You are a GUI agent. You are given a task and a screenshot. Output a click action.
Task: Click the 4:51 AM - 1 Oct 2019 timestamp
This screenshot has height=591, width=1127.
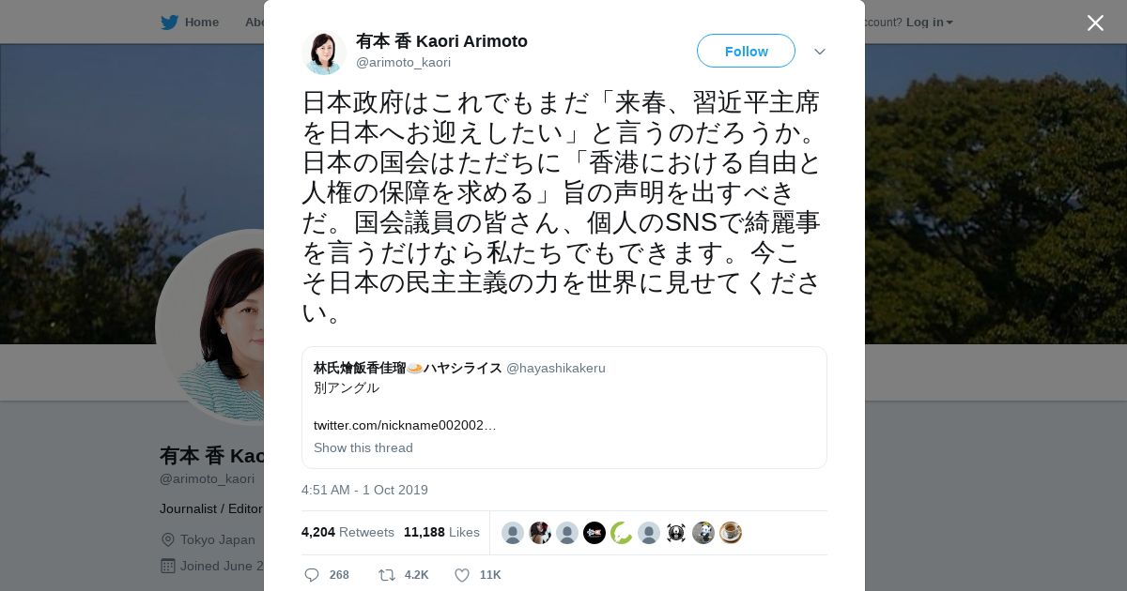click(364, 490)
